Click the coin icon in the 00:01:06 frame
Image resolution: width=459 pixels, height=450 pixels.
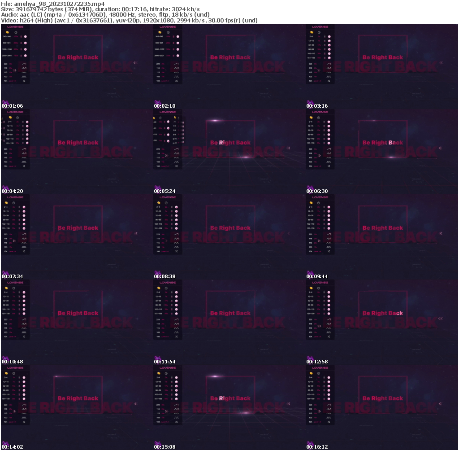(8, 32)
